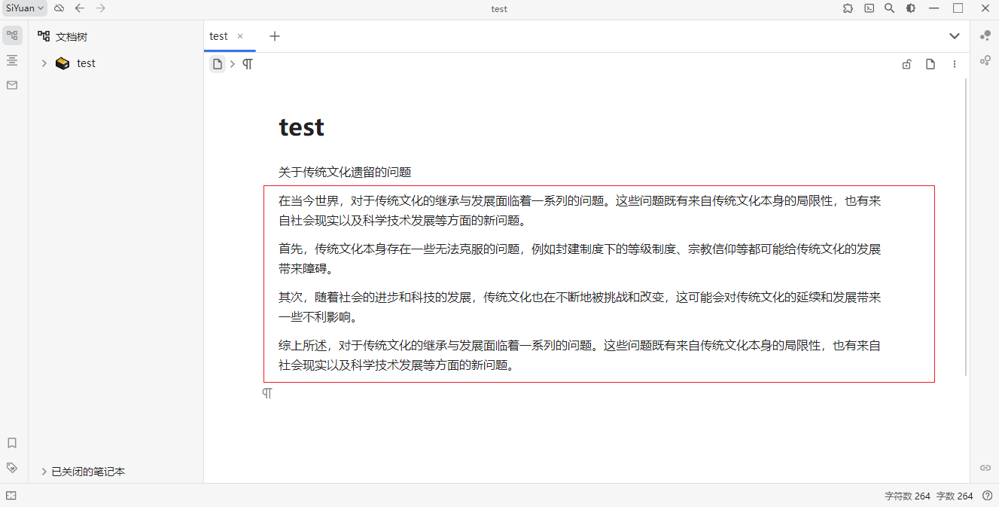
Task: Expand the test notebook tree node
Action: pyautogui.click(x=44, y=63)
